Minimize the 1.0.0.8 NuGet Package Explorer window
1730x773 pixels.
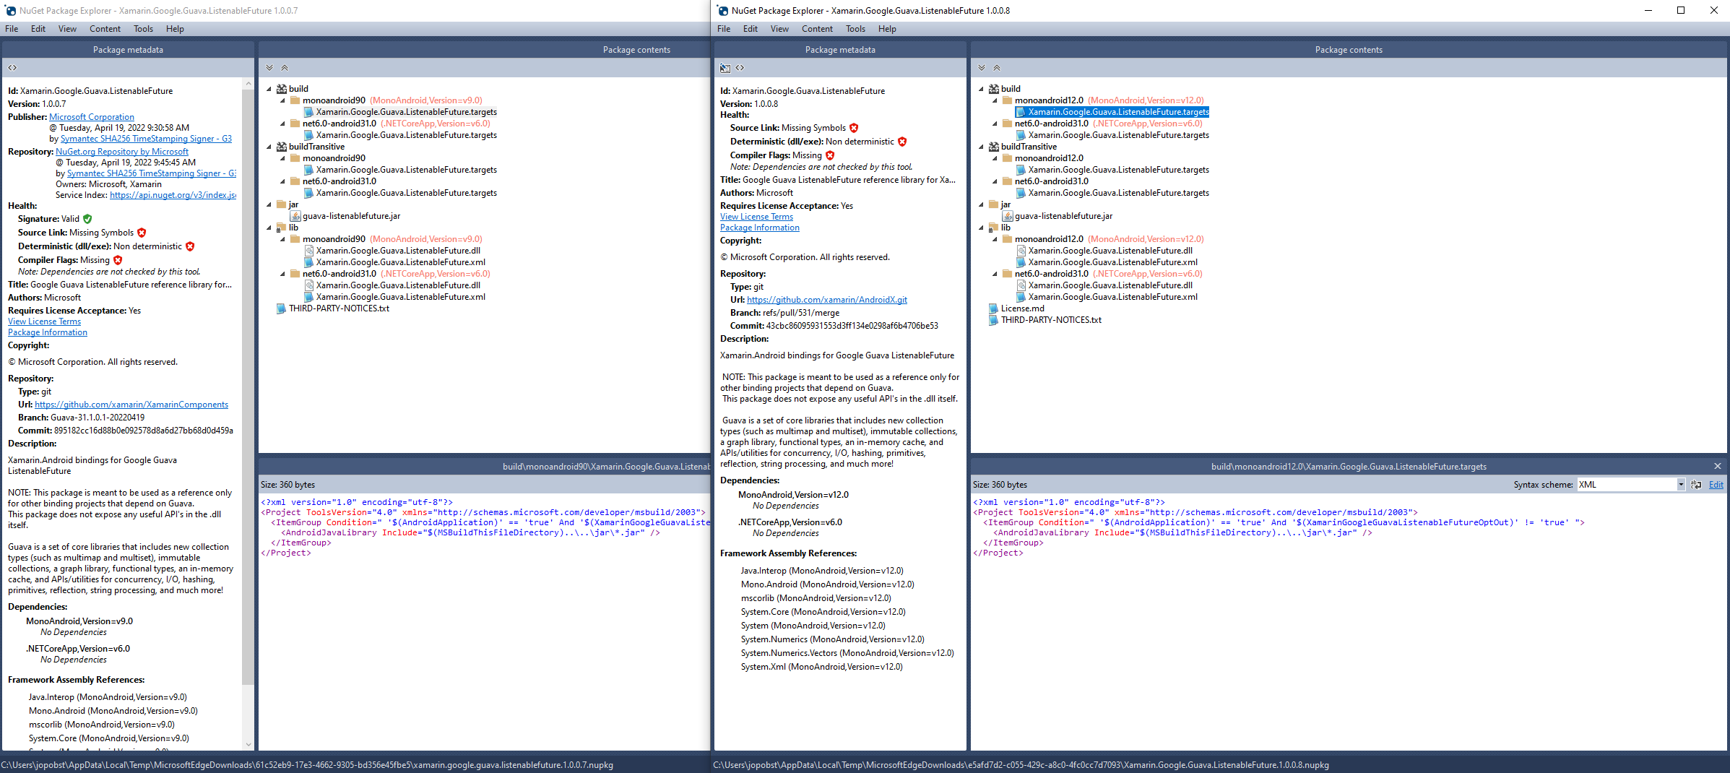pyautogui.click(x=1648, y=10)
